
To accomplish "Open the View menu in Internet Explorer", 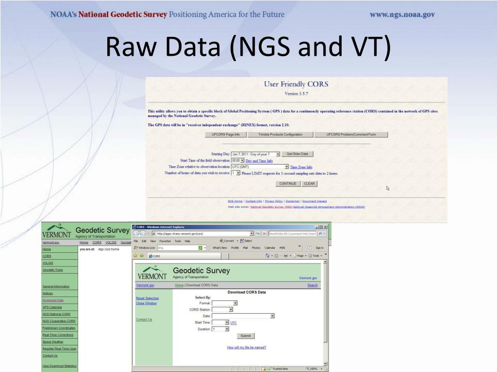I will [153, 241].
